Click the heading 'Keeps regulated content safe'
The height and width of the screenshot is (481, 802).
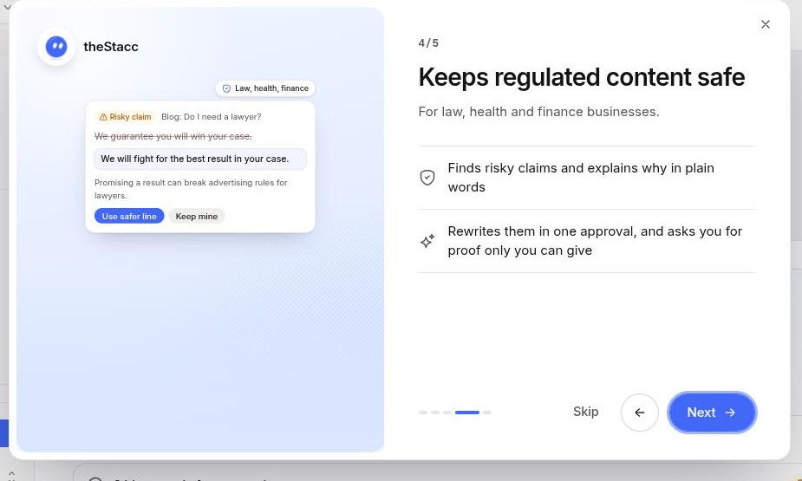point(582,77)
